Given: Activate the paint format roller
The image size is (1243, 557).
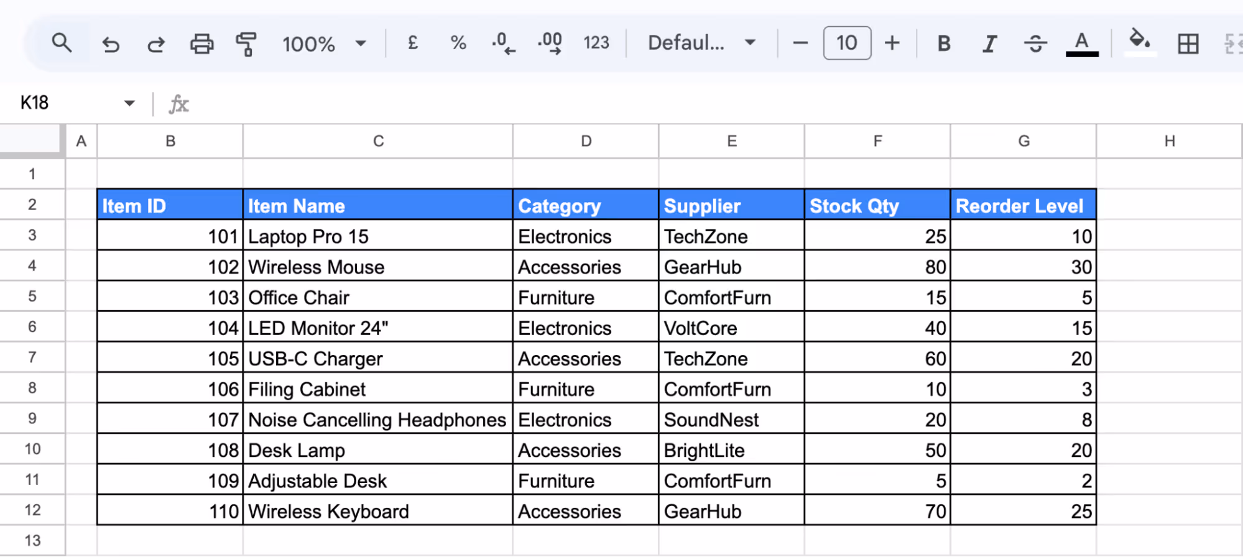Looking at the screenshot, I should click(x=246, y=44).
